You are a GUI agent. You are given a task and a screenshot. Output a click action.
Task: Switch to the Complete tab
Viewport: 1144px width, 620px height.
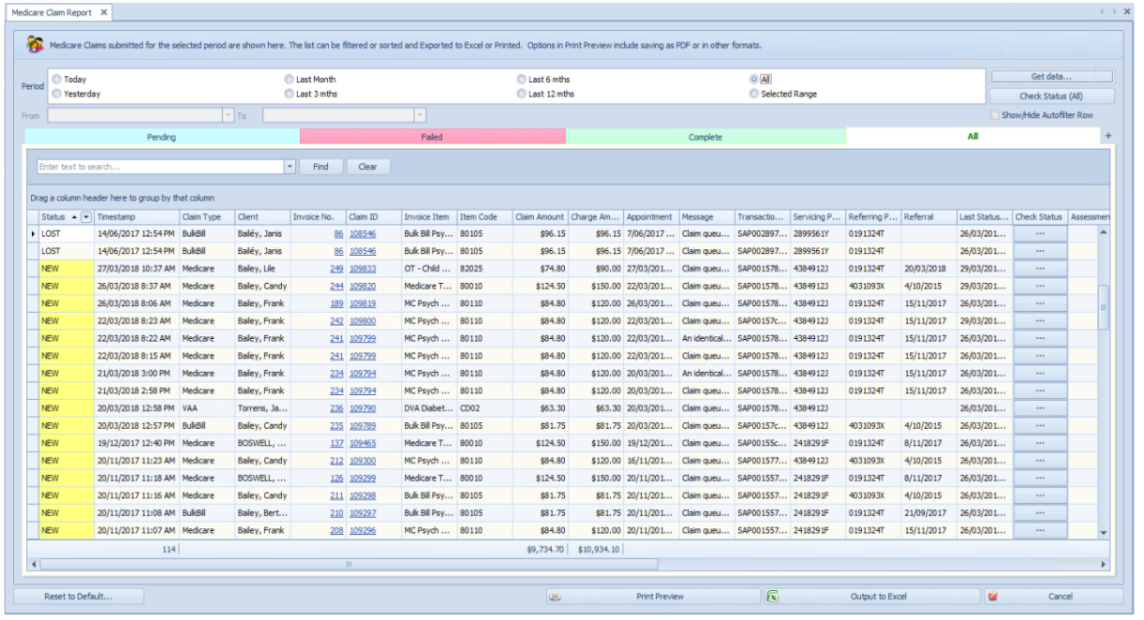(x=706, y=137)
